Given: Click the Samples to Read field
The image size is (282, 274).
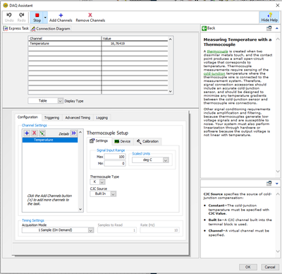Looking at the screenshot, I should pos(117,230).
